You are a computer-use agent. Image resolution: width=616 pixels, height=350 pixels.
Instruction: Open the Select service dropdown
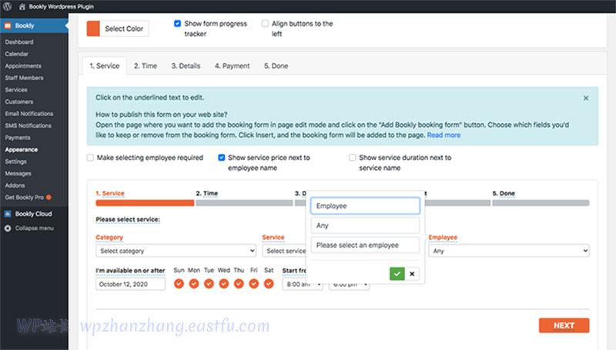(284, 251)
